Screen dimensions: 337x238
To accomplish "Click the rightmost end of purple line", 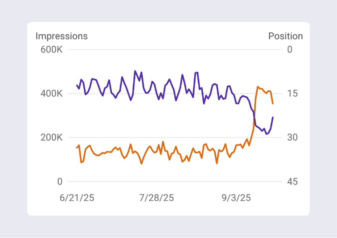I will (273, 117).
